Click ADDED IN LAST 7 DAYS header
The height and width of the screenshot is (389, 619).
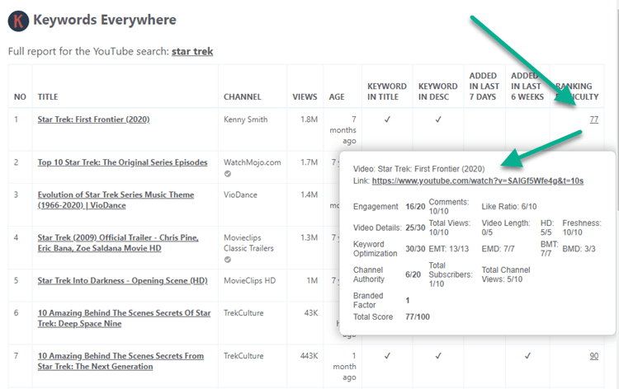[x=484, y=87]
